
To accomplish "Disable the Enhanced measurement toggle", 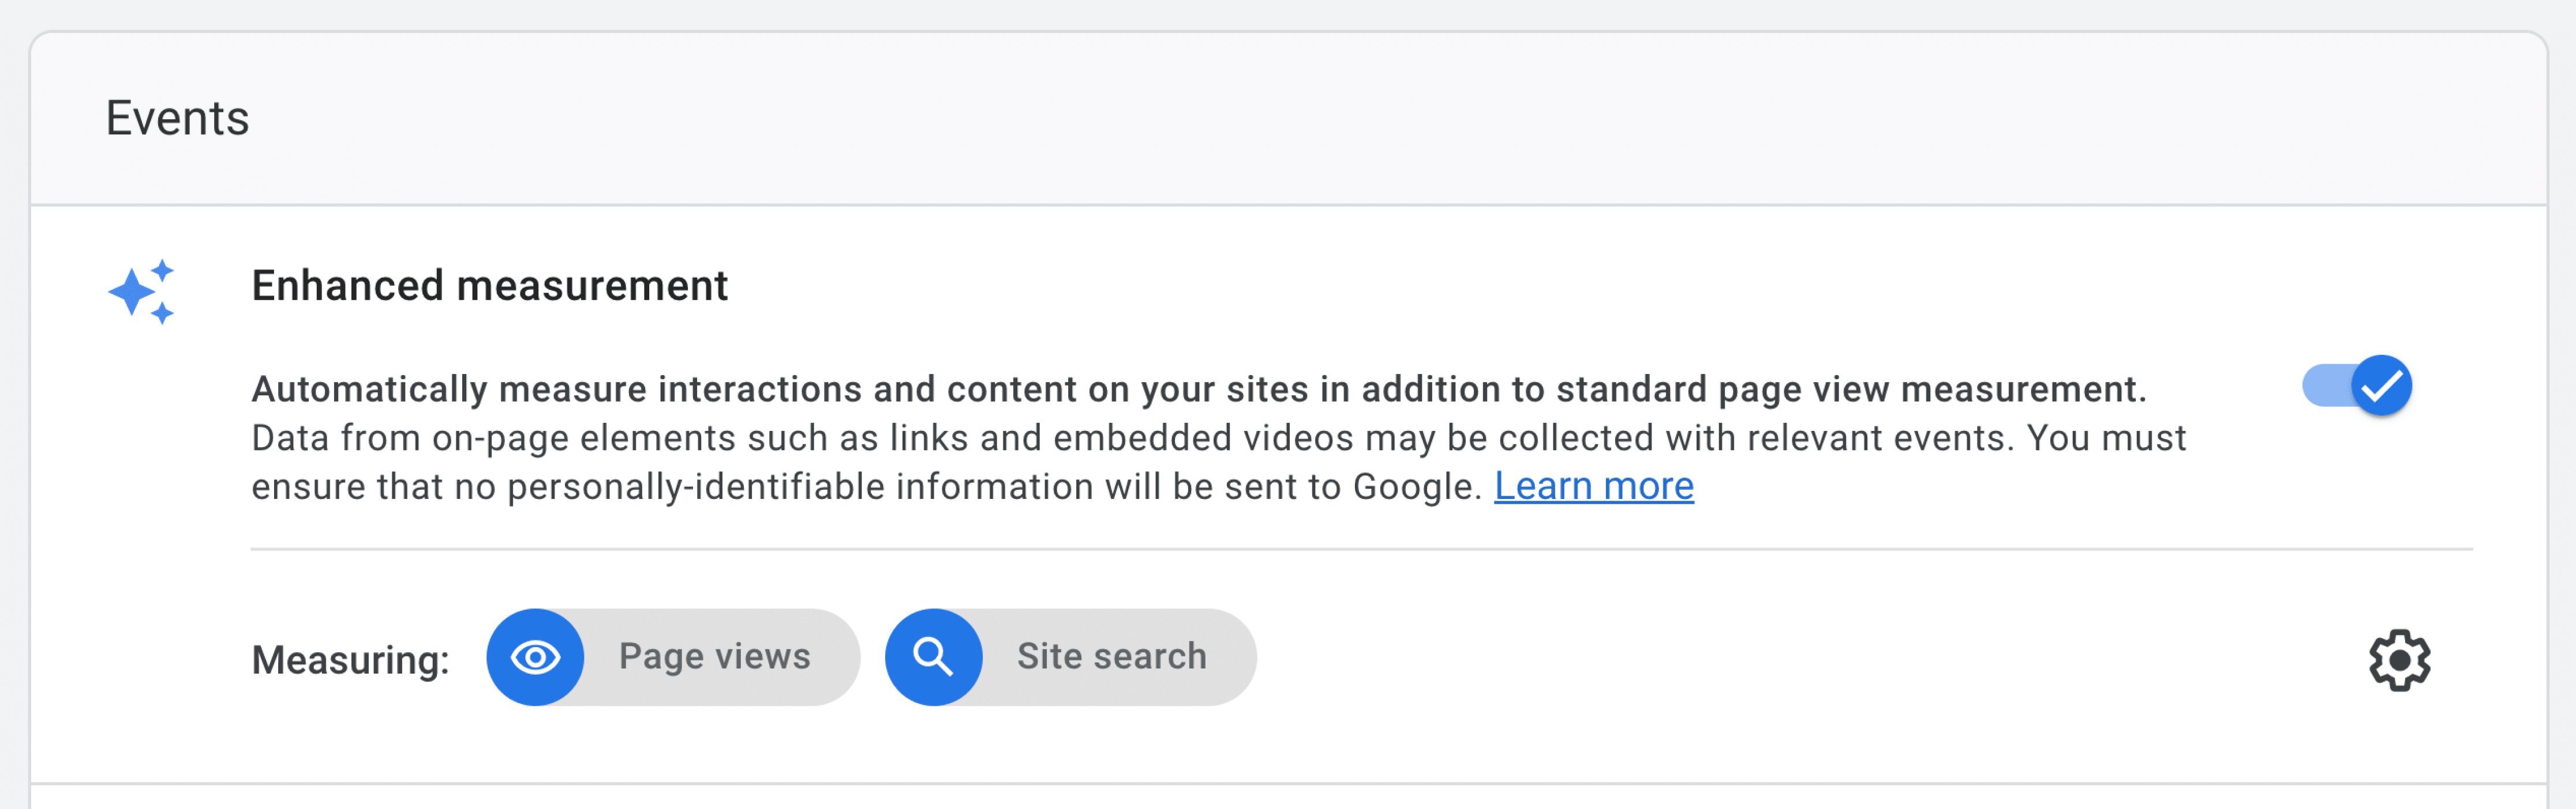I will 2357,385.
